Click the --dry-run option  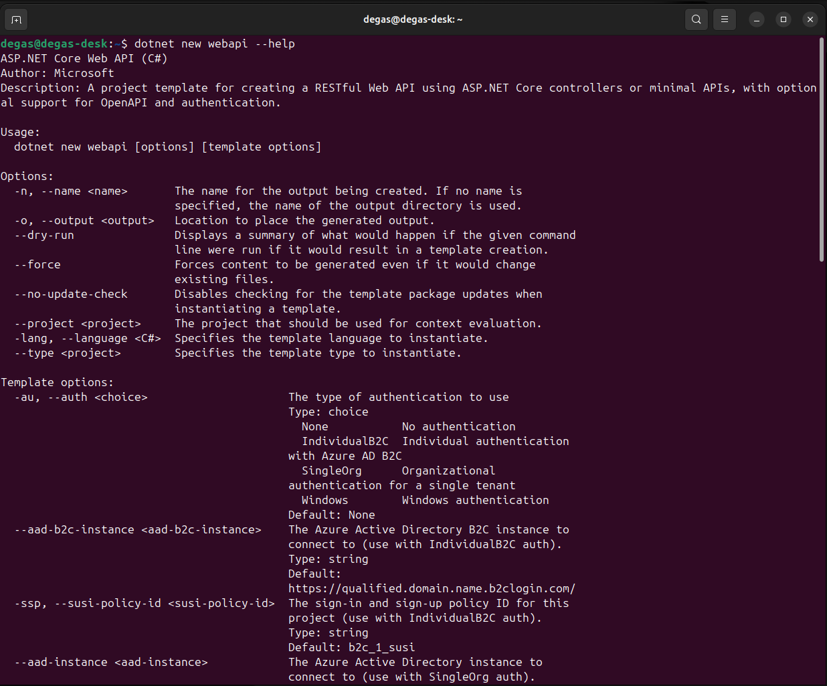click(44, 235)
